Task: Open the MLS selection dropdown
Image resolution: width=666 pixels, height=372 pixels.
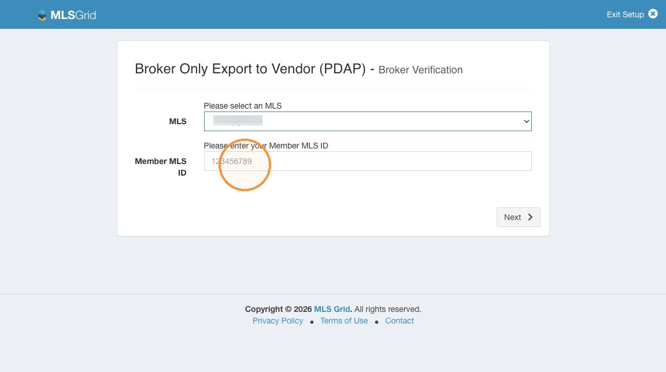Action: (368, 121)
